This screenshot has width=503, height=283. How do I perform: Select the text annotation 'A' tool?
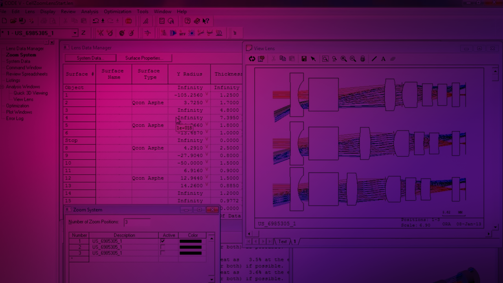383,59
